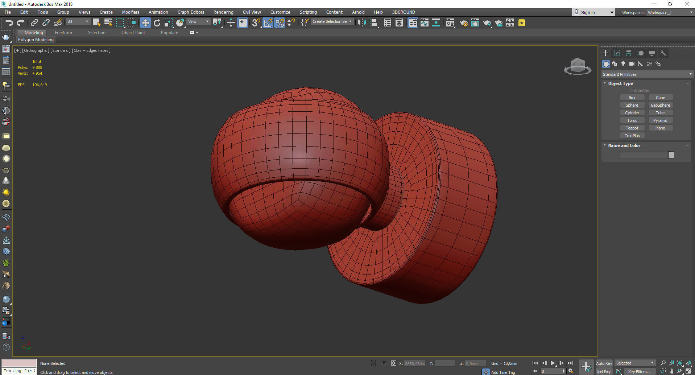Open the selection filter 'All' dropdown
The image size is (695, 375).
pos(78,22)
